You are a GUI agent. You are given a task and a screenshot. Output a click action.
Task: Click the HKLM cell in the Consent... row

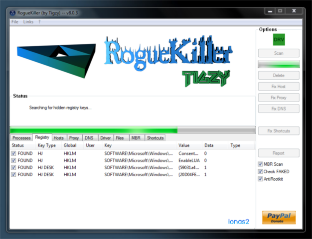tap(70, 153)
